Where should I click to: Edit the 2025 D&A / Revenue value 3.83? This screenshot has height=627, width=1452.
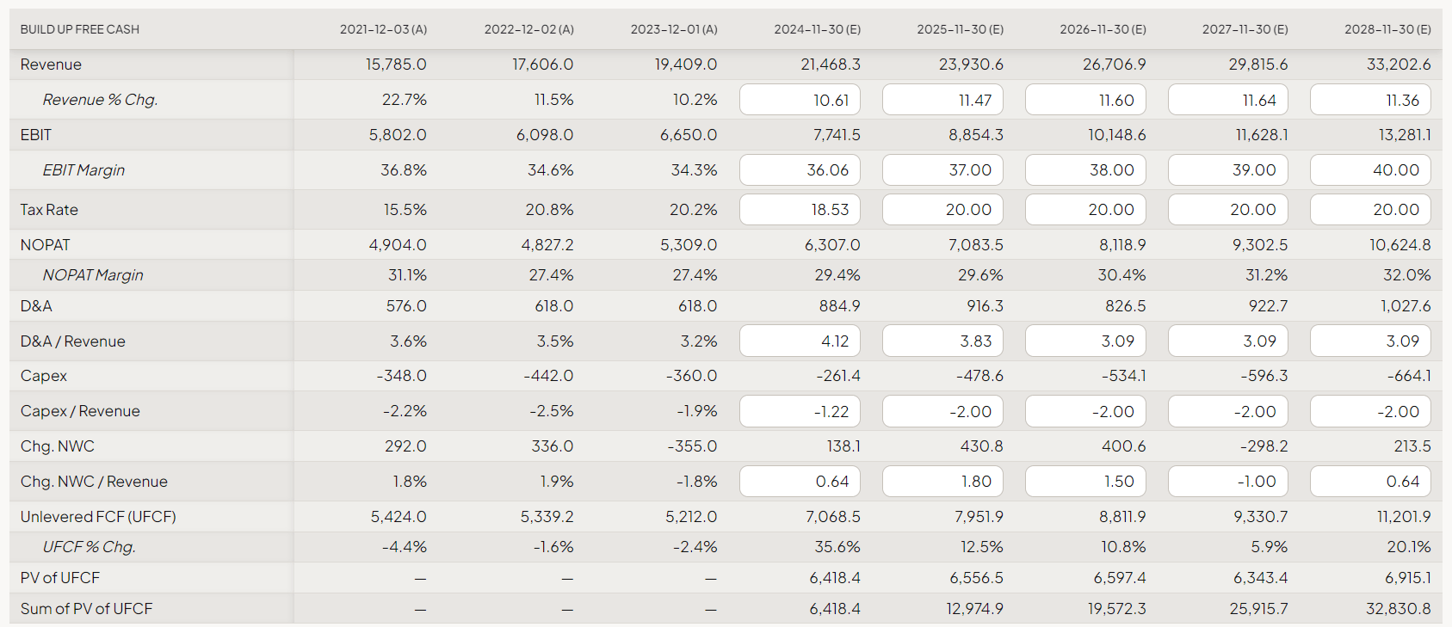point(942,341)
